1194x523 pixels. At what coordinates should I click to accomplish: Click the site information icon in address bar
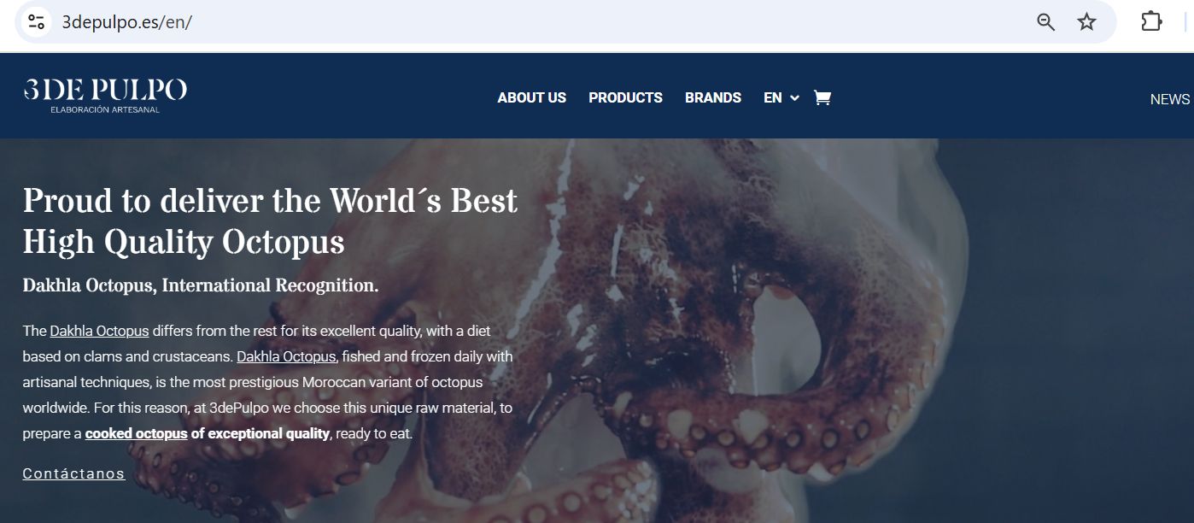coord(36,21)
